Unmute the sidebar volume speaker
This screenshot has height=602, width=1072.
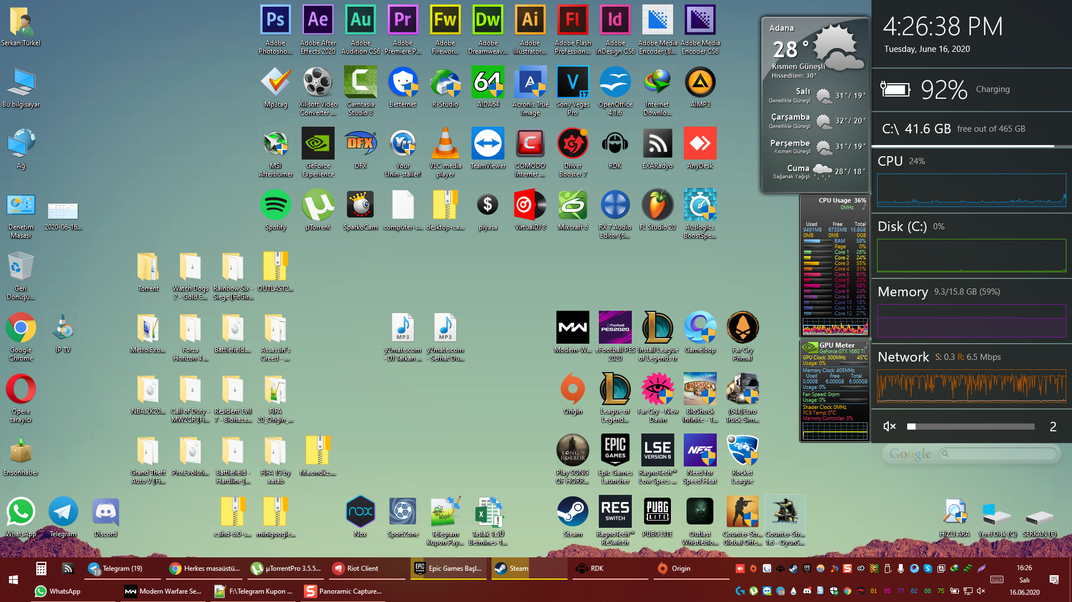pos(889,426)
